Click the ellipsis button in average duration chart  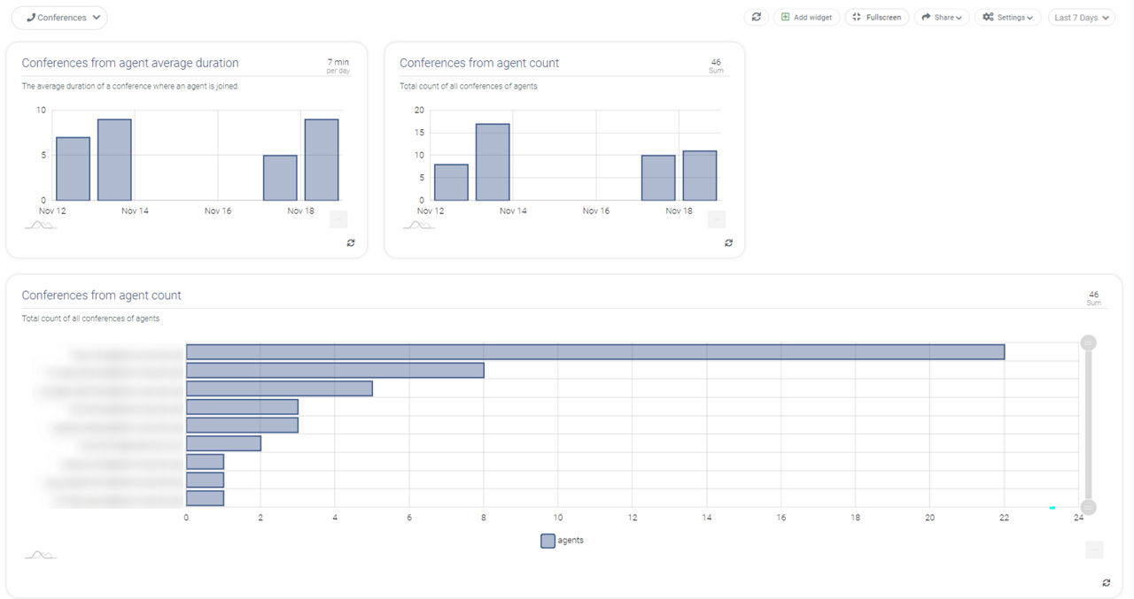tap(338, 219)
